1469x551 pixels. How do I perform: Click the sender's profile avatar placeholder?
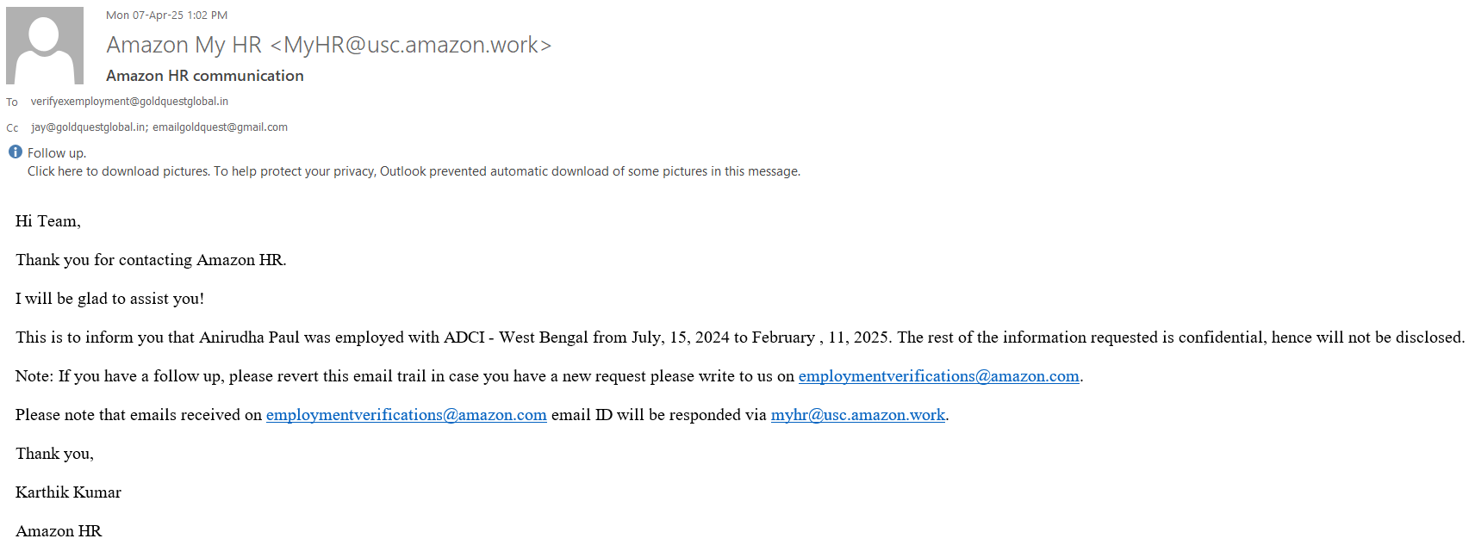coord(45,46)
